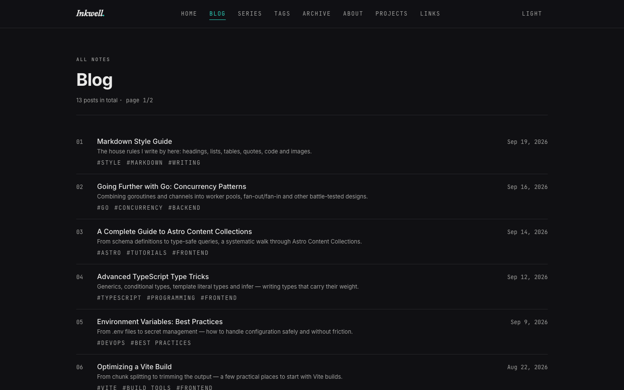Open the Optimizing a Vite Build post

[134, 367]
